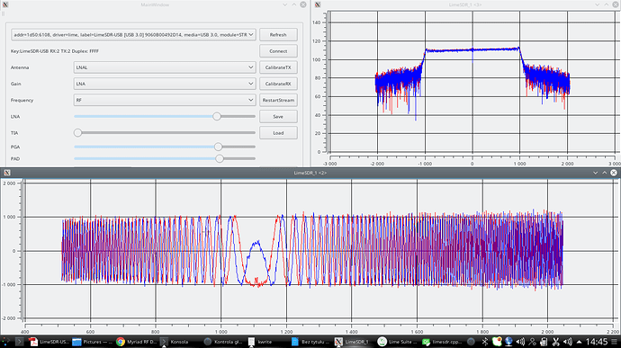
Task: Open the scissors clipboard tray icon
Action: coord(555,342)
